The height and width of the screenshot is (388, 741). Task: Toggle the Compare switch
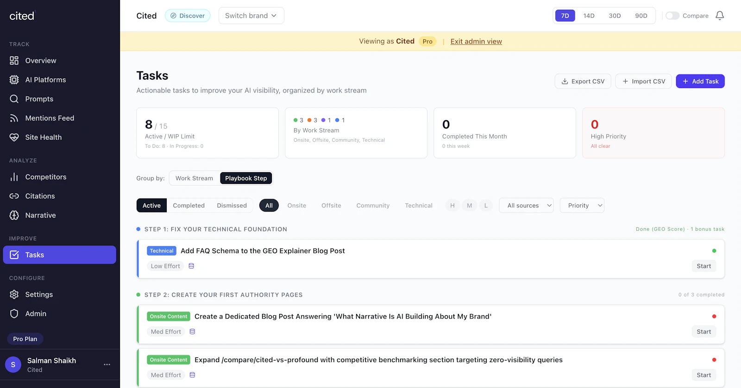coord(672,16)
